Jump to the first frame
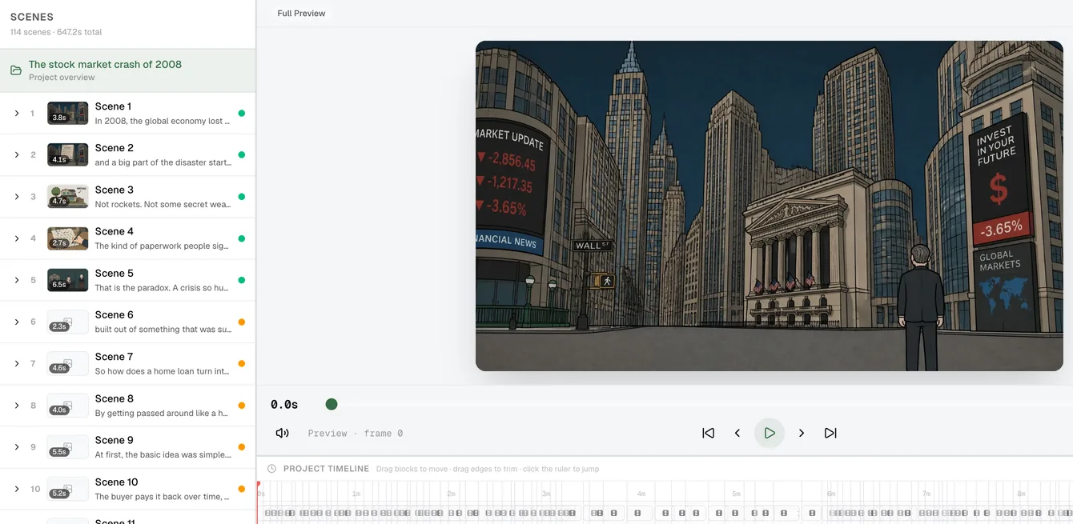This screenshot has width=1073, height=524. tap(708, 433)
